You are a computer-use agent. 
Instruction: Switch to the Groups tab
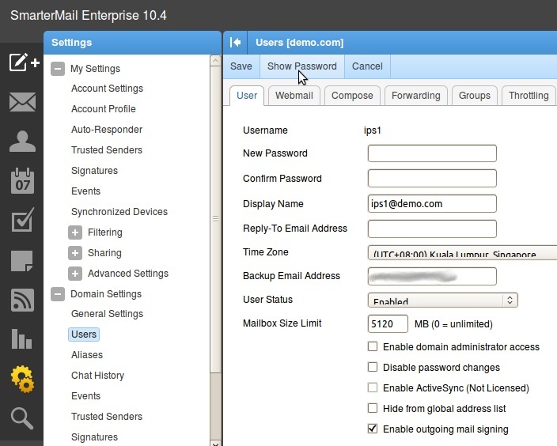coord(475,96)
